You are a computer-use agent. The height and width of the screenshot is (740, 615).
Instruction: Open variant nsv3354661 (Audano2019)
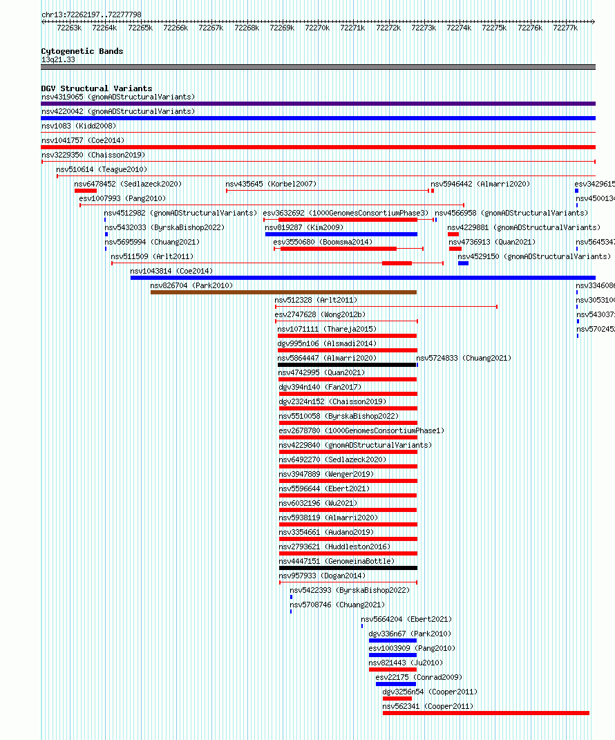pos(326,532)
